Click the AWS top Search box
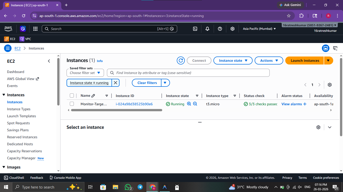 click(x=109, y=29)
